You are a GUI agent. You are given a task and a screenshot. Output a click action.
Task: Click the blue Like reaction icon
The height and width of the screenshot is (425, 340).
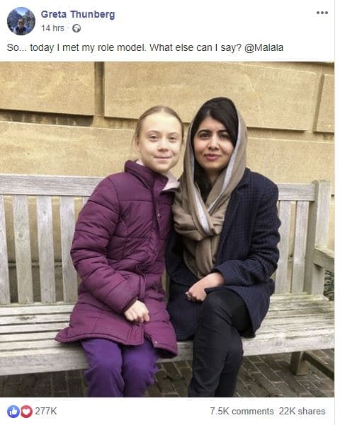(x=13, y=412)
